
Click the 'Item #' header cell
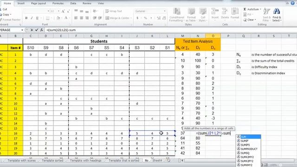click(x=15, y=48)
